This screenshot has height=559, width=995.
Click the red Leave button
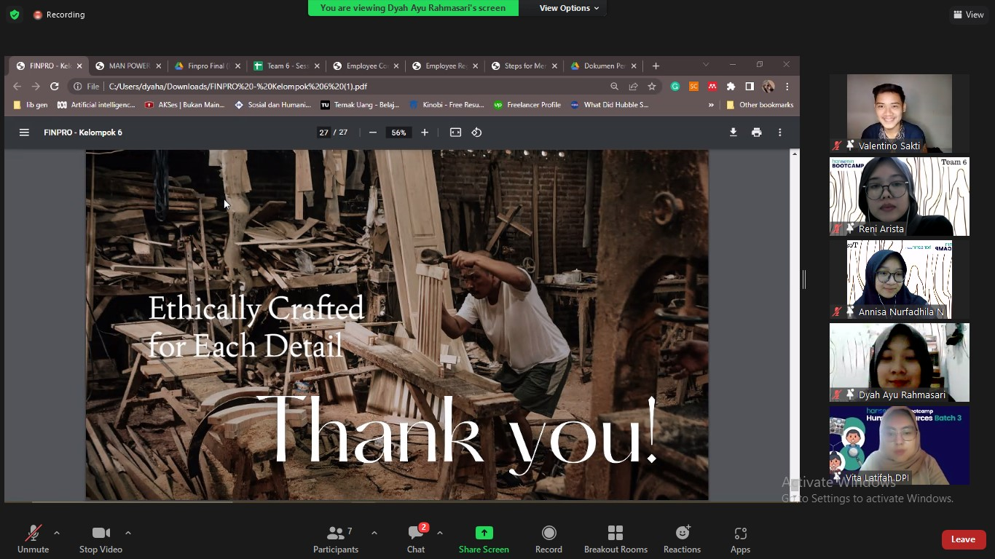pyautogui.click(x=963, y=539)
